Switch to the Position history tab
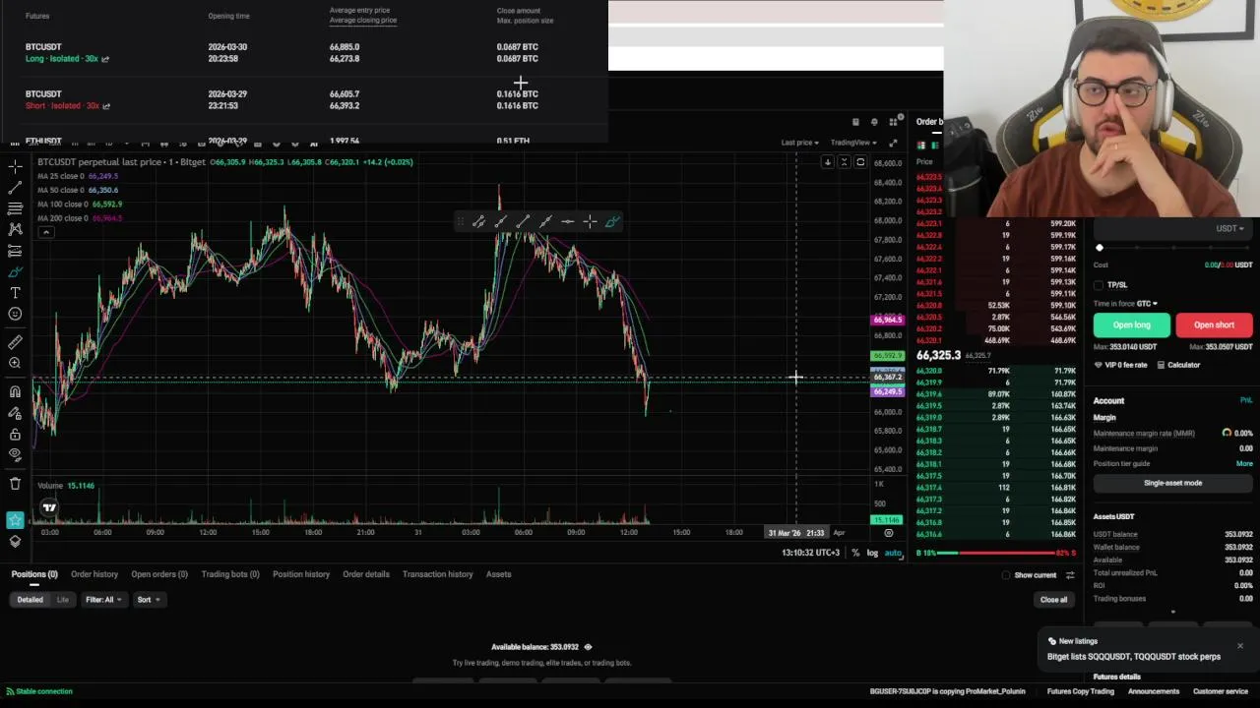This screenshot has height=708, width=1260. click(x=301, y=574)
